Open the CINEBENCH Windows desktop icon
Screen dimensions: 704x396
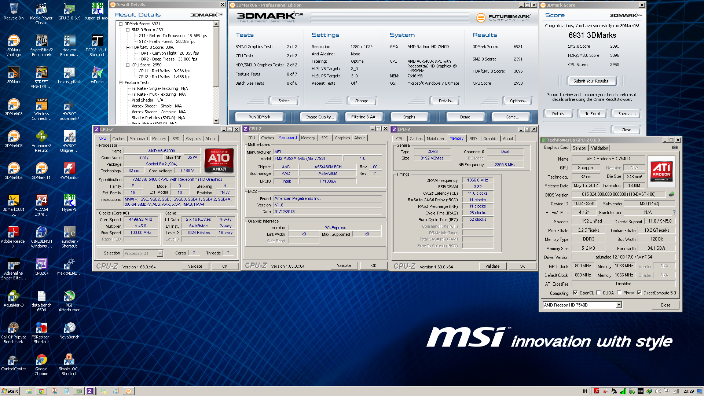41,237
